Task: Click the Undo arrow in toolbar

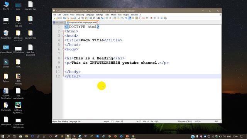Action: (91, 18)
